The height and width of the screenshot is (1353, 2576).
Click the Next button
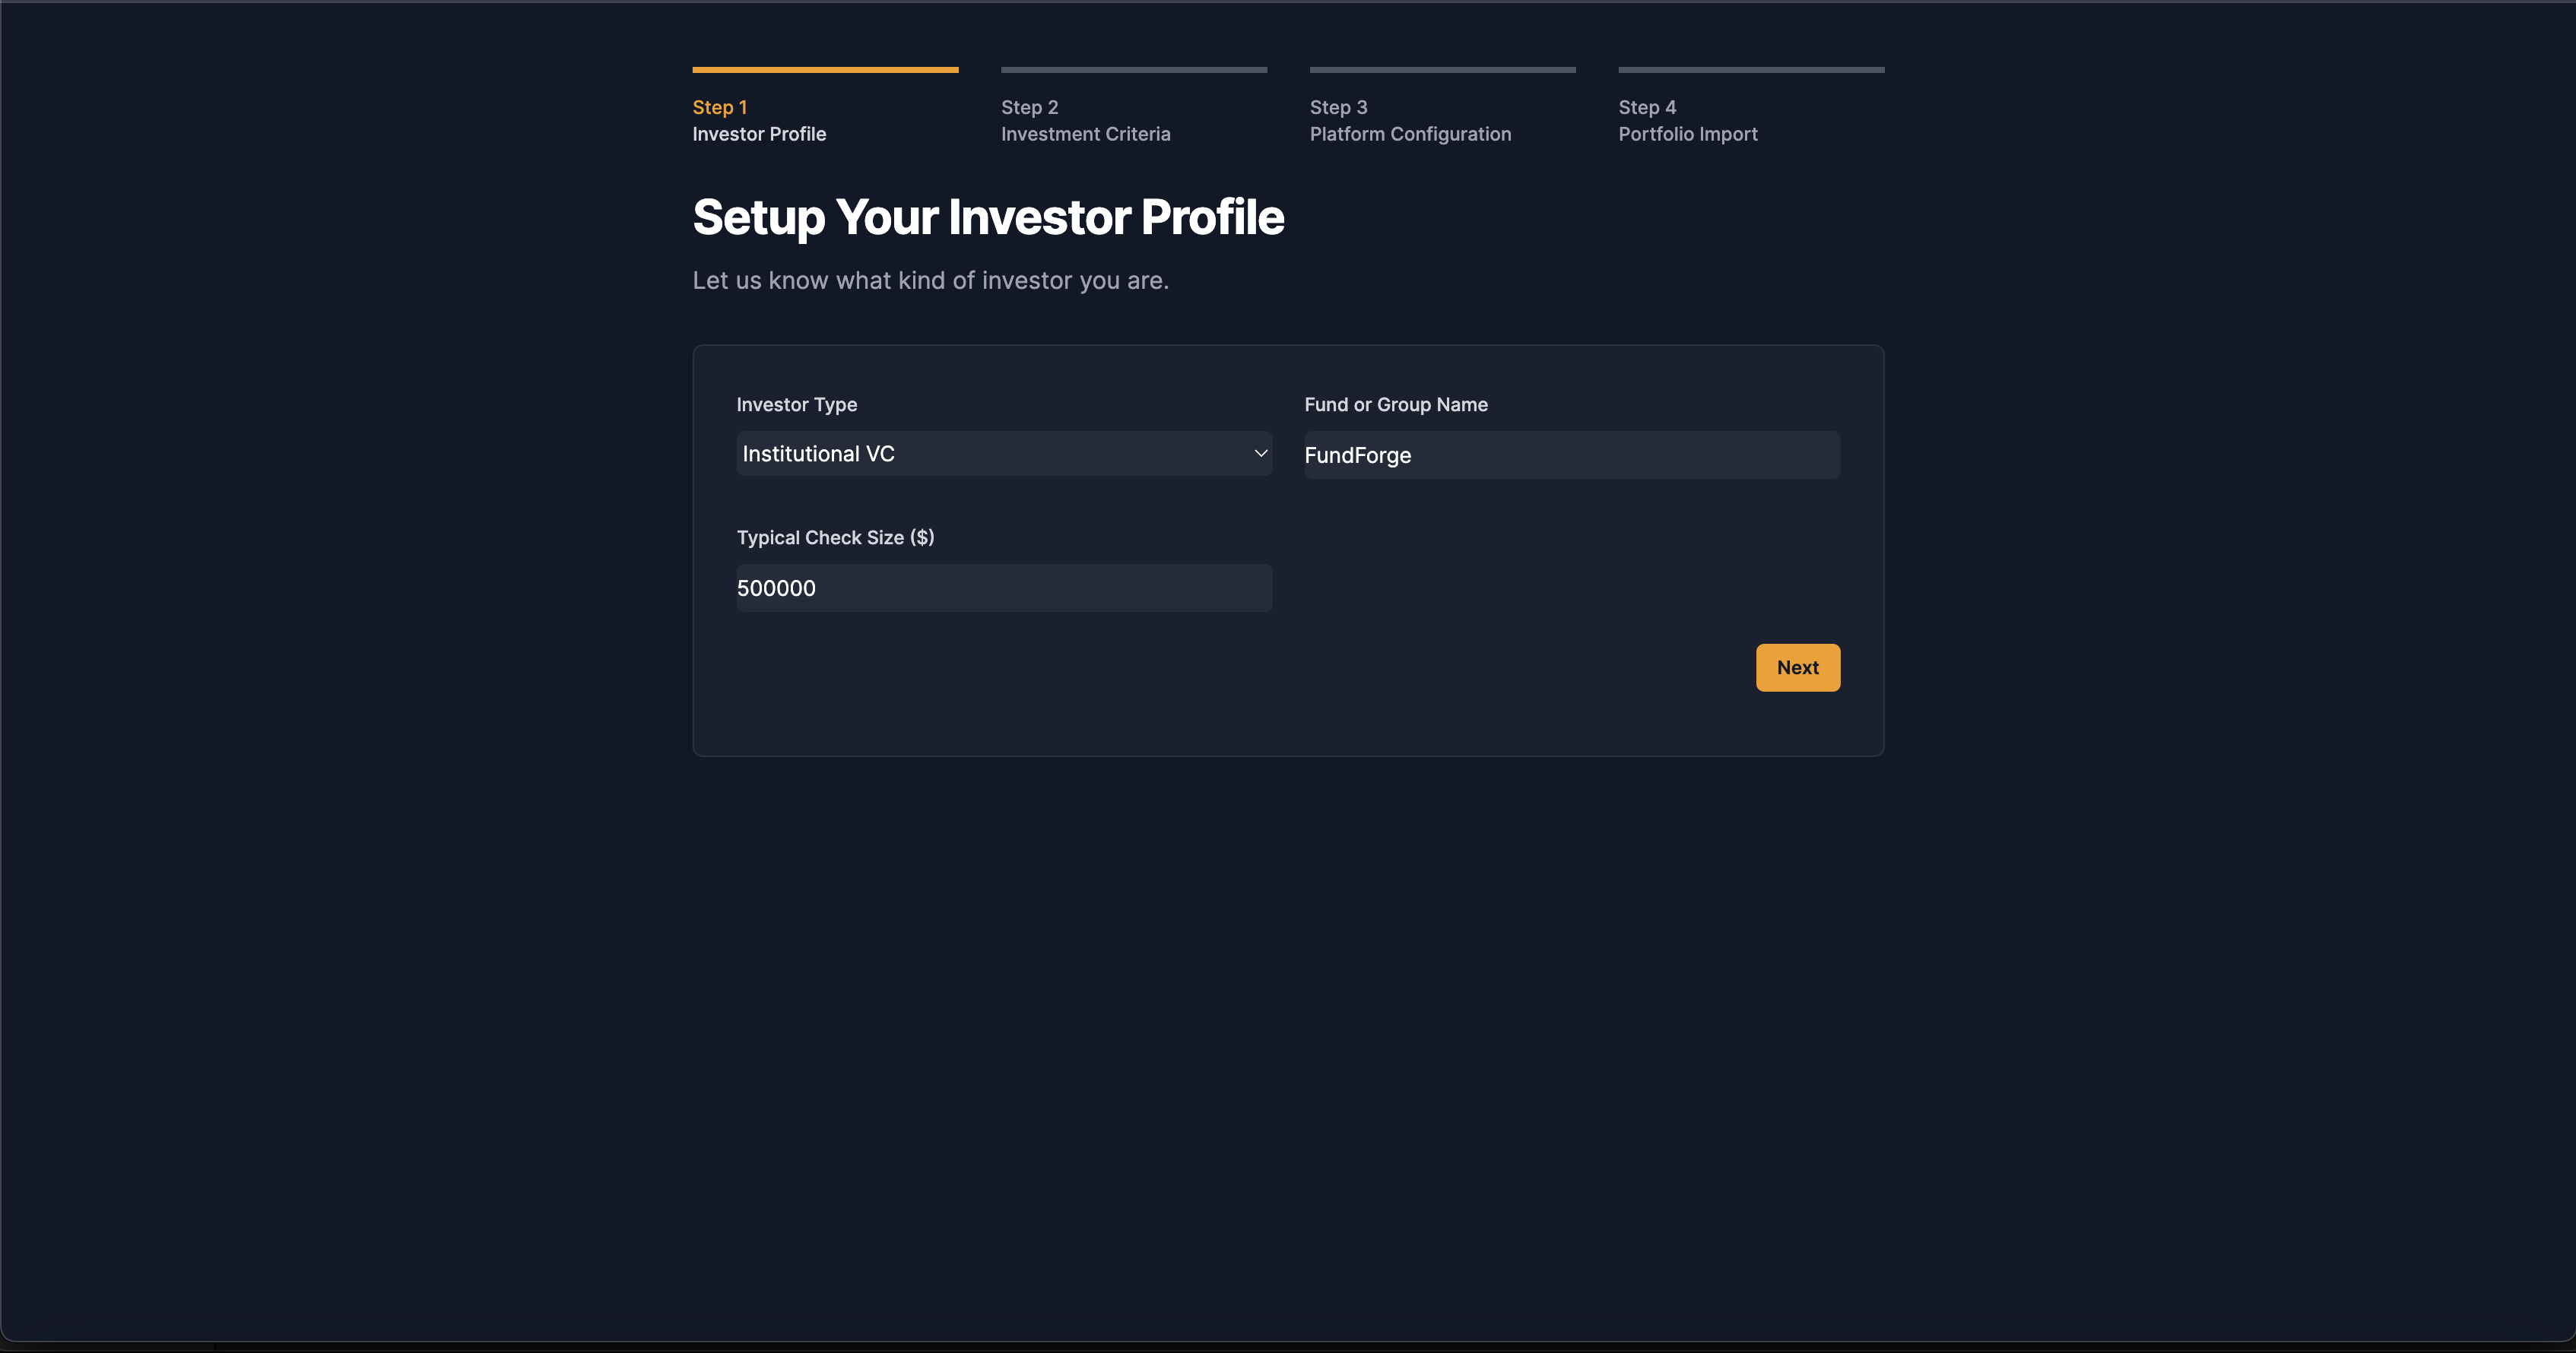pos(1797,667)
